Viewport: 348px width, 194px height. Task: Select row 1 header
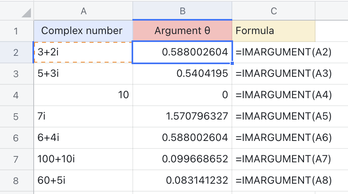[16, 31]
